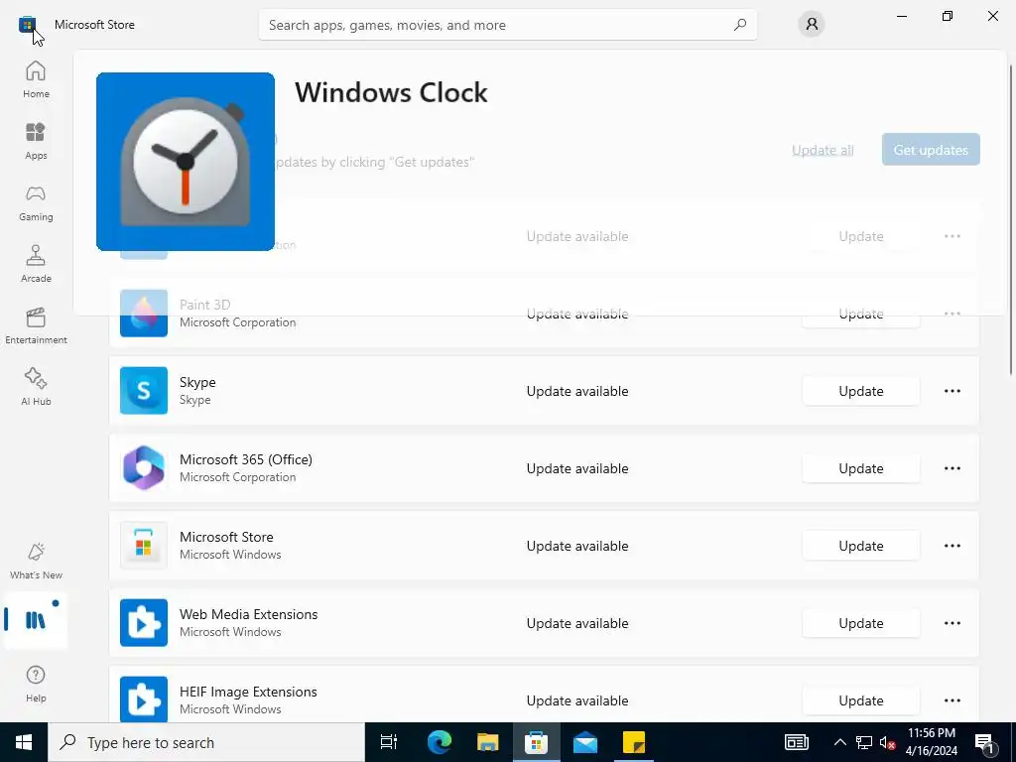The width and height of the screenshot is (1016, 762).
Task: Update Paint 3D
Action: pyautogui.click(x=860, y=313)
